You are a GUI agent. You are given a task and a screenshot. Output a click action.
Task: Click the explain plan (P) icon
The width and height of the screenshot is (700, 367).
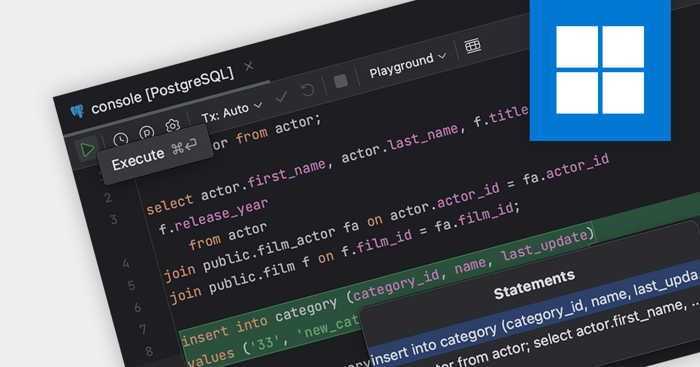click(147, 134)
